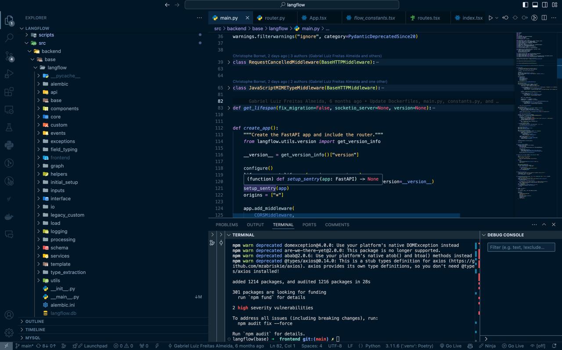Open the editor More Actions ellipsis

[x=554, y=18]
